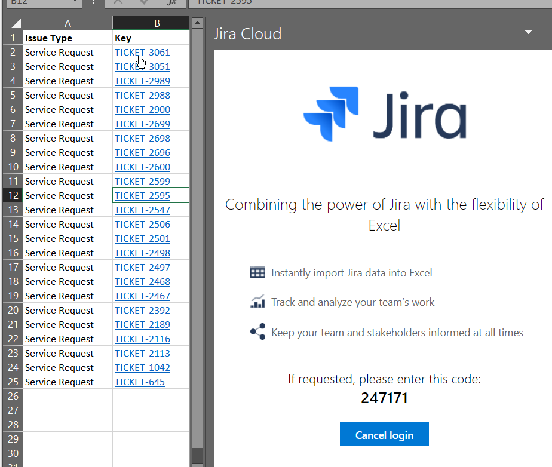Click the formula bar content field

click(370, 3)
